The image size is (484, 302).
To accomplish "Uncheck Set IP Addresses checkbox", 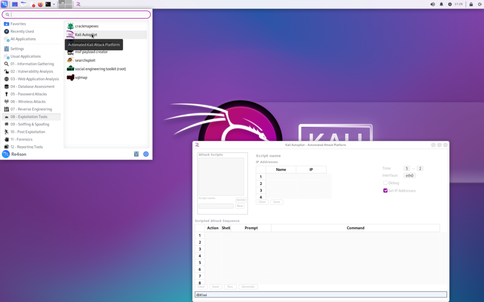I will tap(386, 191).
